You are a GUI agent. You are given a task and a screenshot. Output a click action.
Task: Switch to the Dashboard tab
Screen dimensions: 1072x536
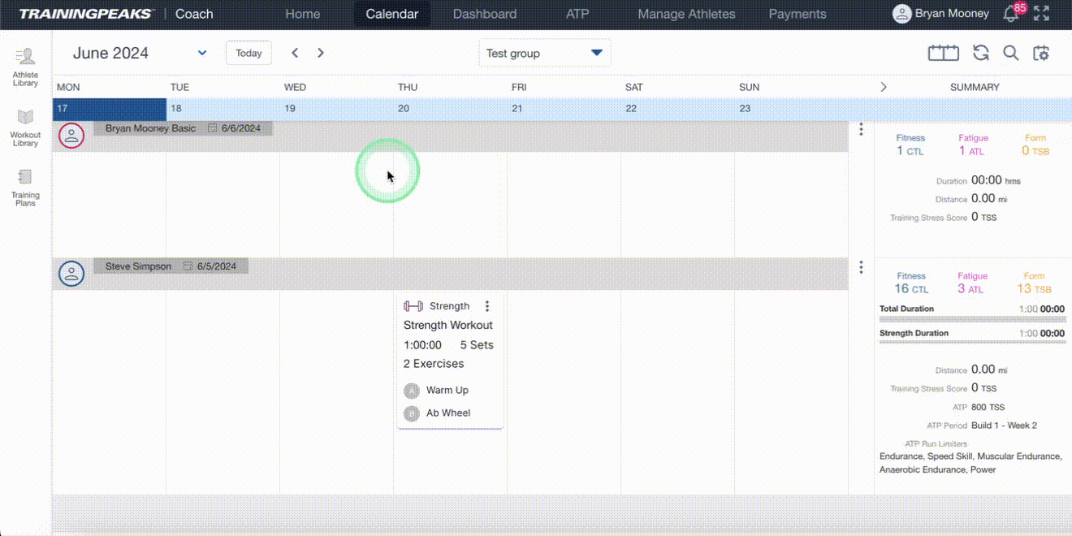pos(485,14)
